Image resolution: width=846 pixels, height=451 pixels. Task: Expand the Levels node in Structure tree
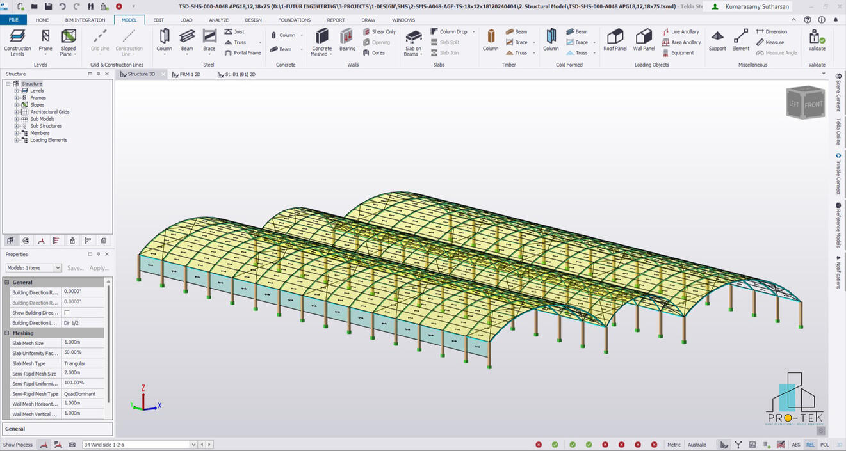(15, 90)
